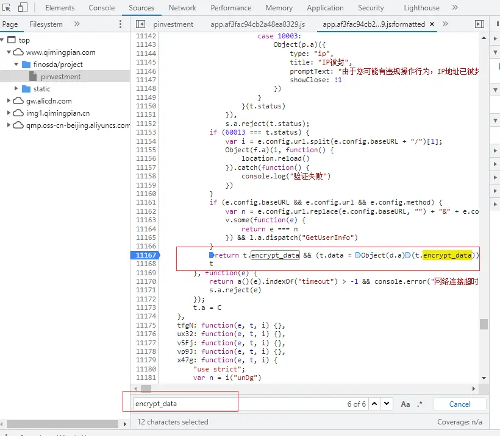This screenshot has width=500, height=436.
Task: Close the formatted js file tab
Action: coord(432,24)
